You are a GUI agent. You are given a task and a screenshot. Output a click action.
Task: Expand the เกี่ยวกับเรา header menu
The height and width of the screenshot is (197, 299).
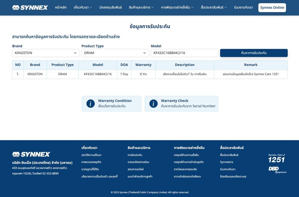tap(83, 7)
